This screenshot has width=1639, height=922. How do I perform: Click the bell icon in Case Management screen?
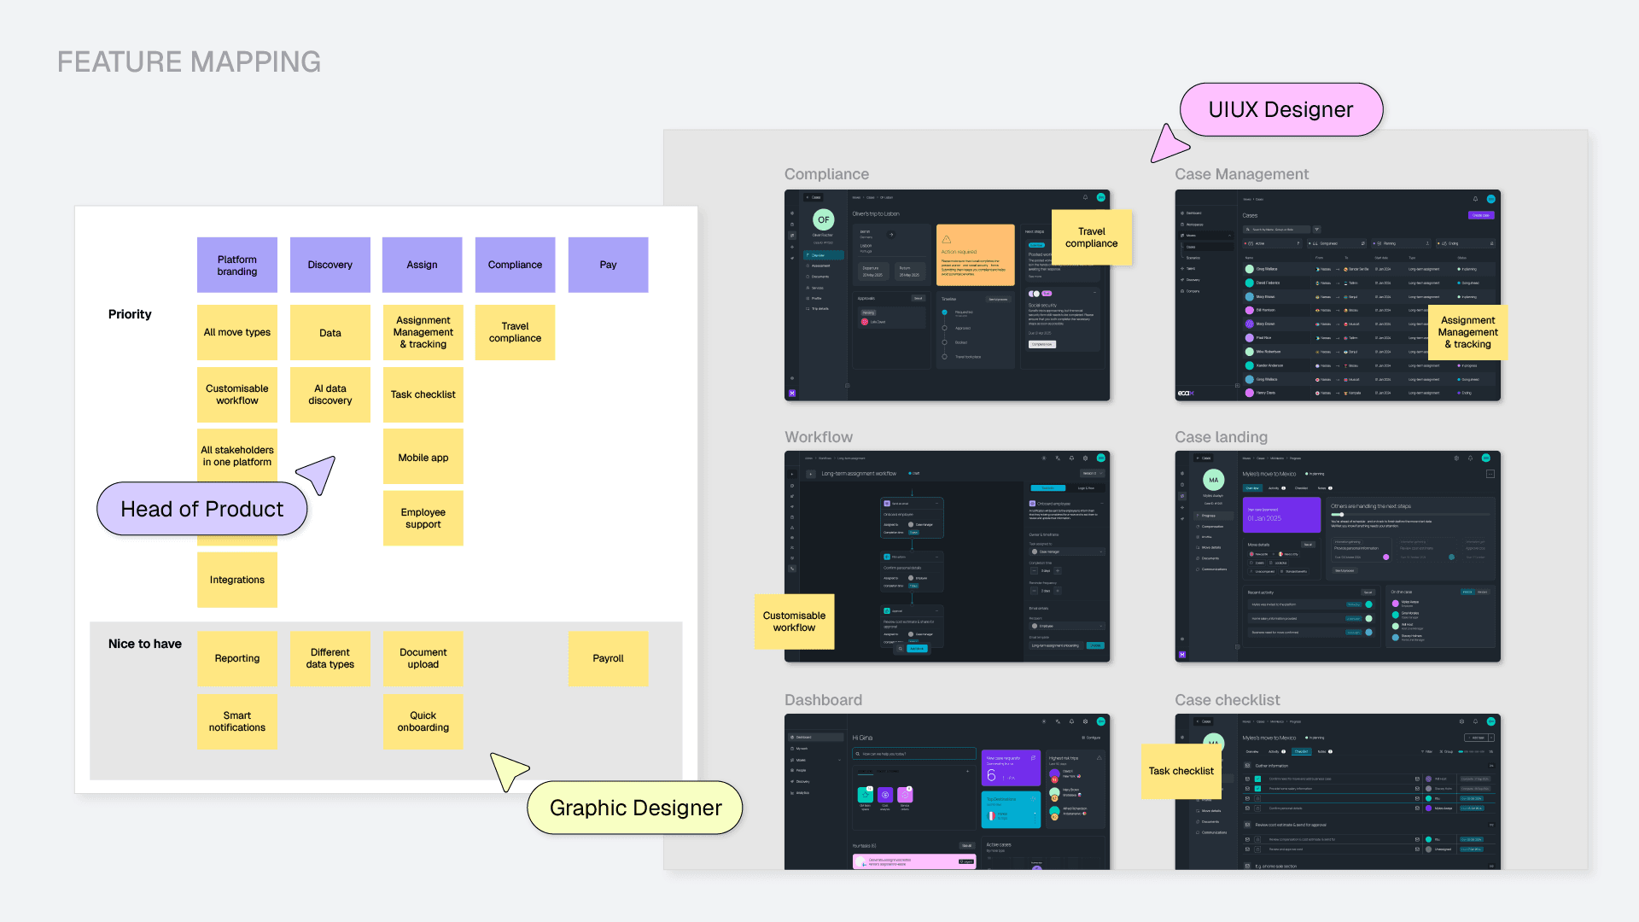click(x=1475, y=199)
